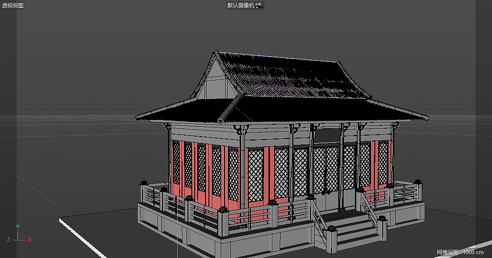
Task: Click the blue Z axis label of the gizmo
Action: tap(8, 239)
